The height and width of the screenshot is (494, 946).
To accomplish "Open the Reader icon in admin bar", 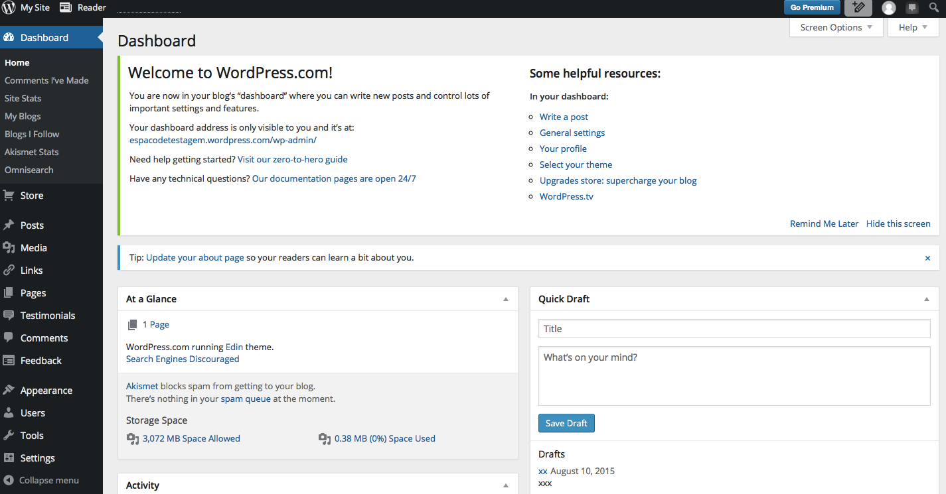I will (x=65, y=7).
